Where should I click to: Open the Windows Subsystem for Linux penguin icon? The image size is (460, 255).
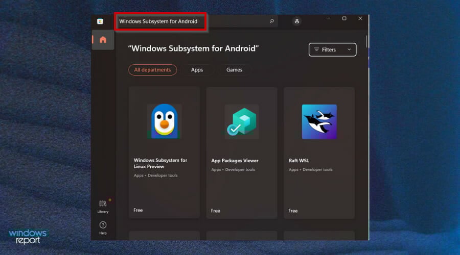tap(164, 121)
